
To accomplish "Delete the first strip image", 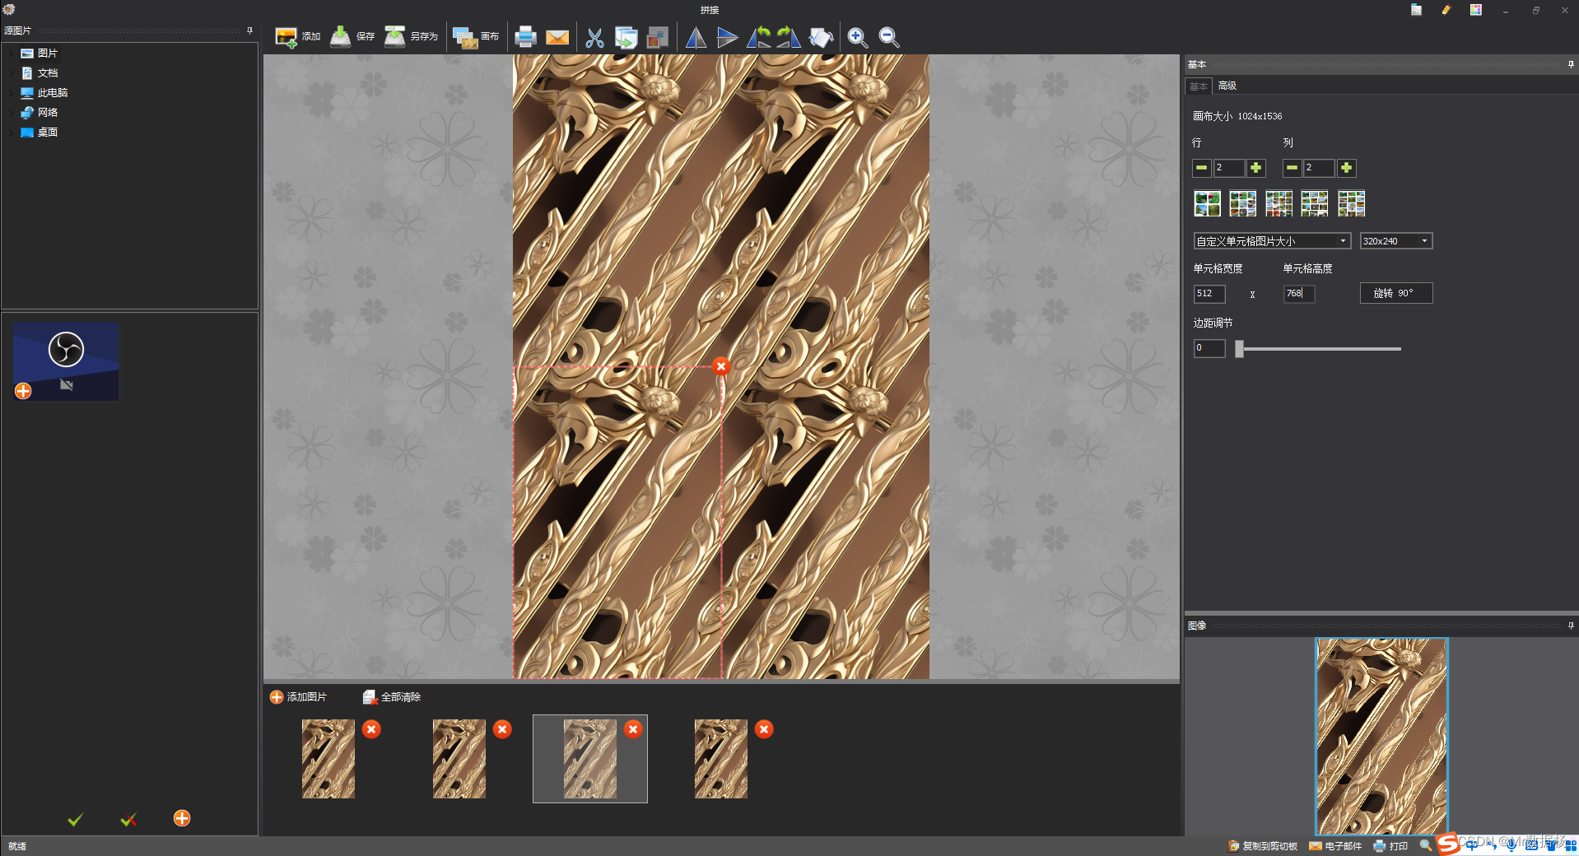I will pos(371,729).
